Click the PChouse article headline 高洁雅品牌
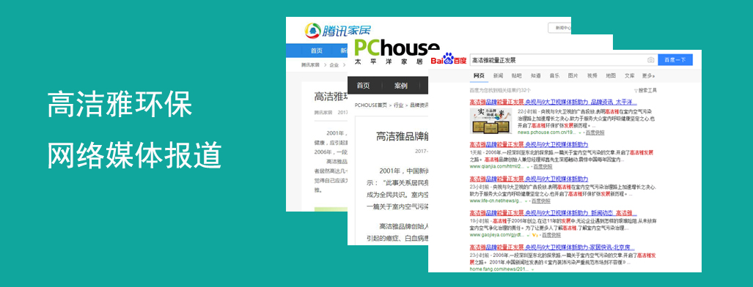Screen dimensions: 753x287 click(402, 136)
